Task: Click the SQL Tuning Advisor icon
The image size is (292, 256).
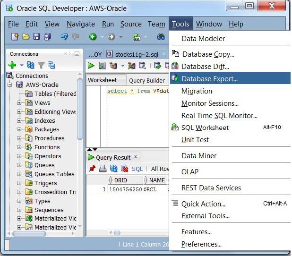Action: point(143,66)
